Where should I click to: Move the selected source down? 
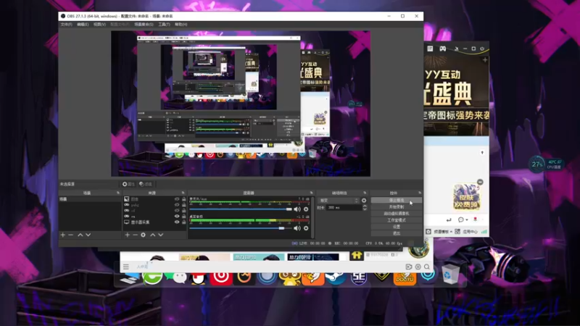160,235
